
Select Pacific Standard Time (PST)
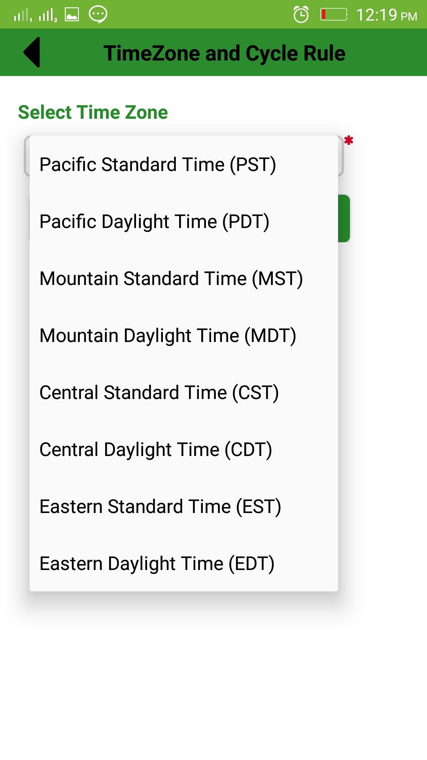158,164
